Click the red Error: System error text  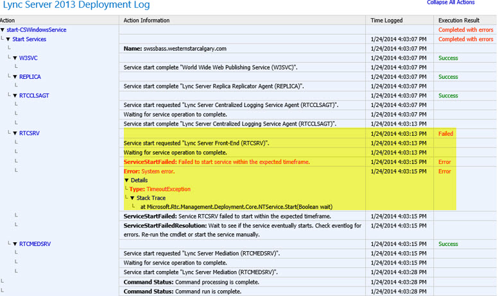pyautogui.click(x=149, y=172)
